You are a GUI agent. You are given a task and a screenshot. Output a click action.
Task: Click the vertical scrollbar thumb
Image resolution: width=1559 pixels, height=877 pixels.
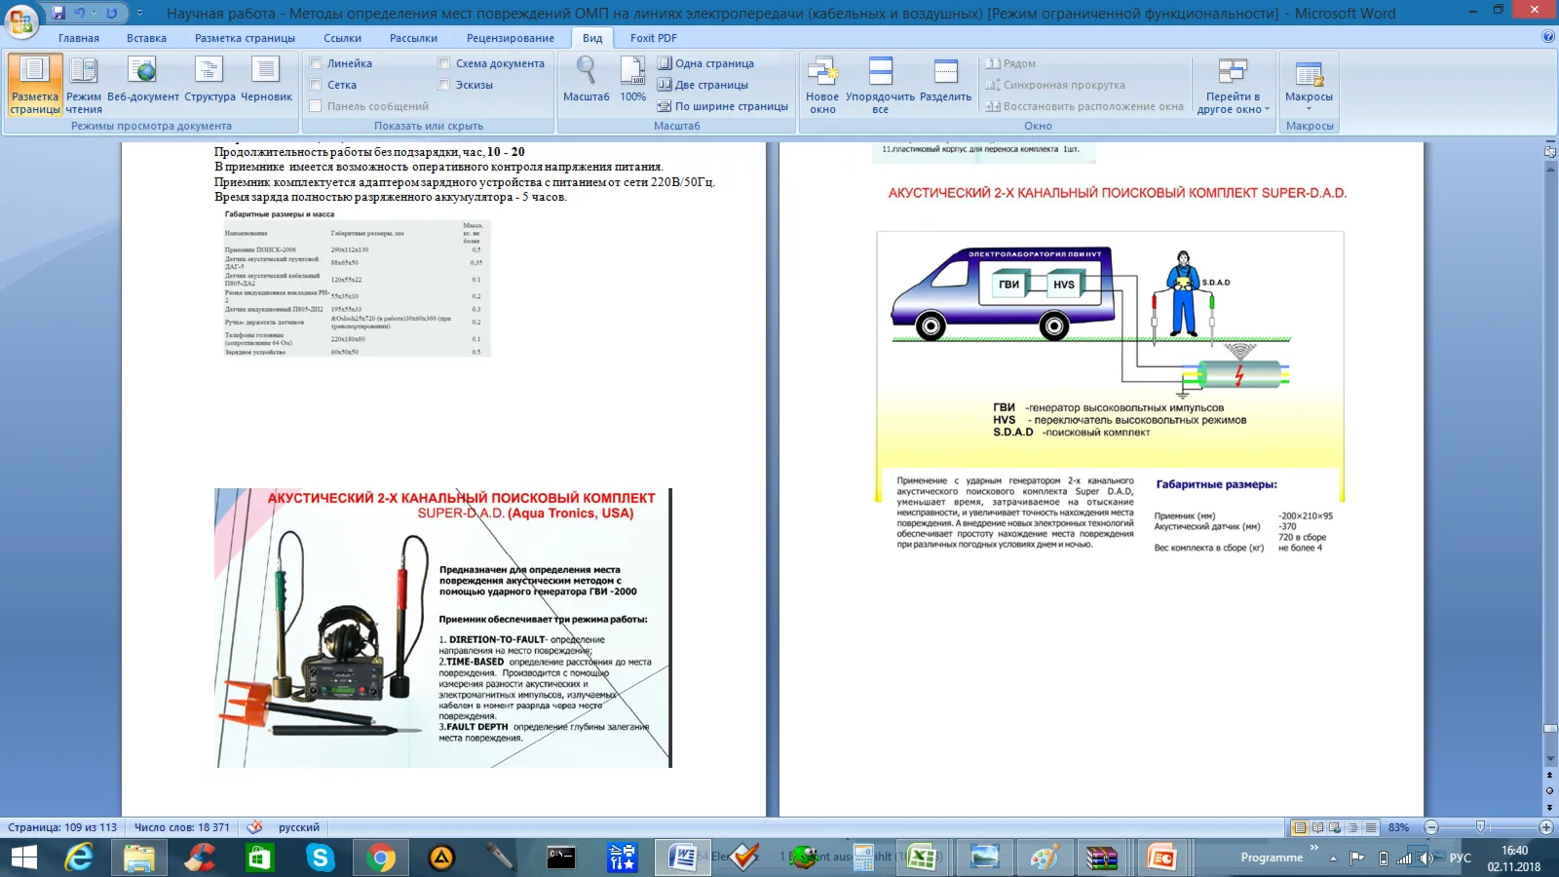(x=1550, y=728)
